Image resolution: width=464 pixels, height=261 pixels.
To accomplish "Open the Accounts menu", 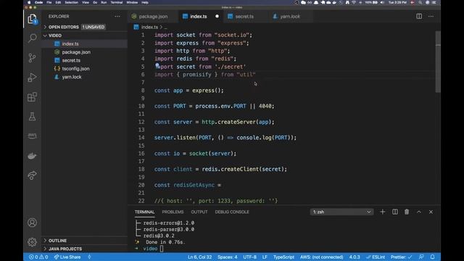I will point(32,223).
